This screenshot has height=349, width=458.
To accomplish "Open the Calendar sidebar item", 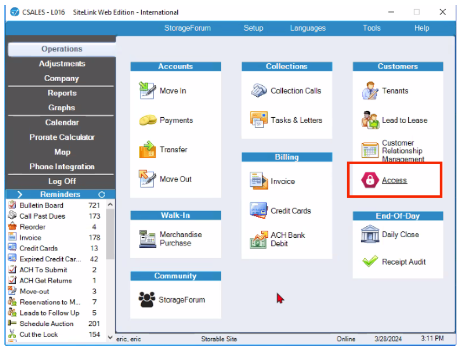I will coord(62,122).
